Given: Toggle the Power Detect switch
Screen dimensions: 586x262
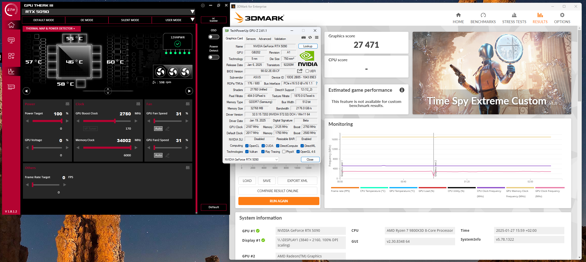Looking at the screenshot, I should [x=214, y=57].
